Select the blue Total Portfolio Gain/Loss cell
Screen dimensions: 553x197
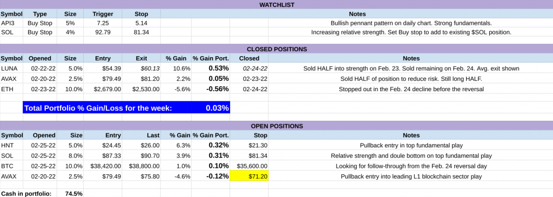[126, 108]
